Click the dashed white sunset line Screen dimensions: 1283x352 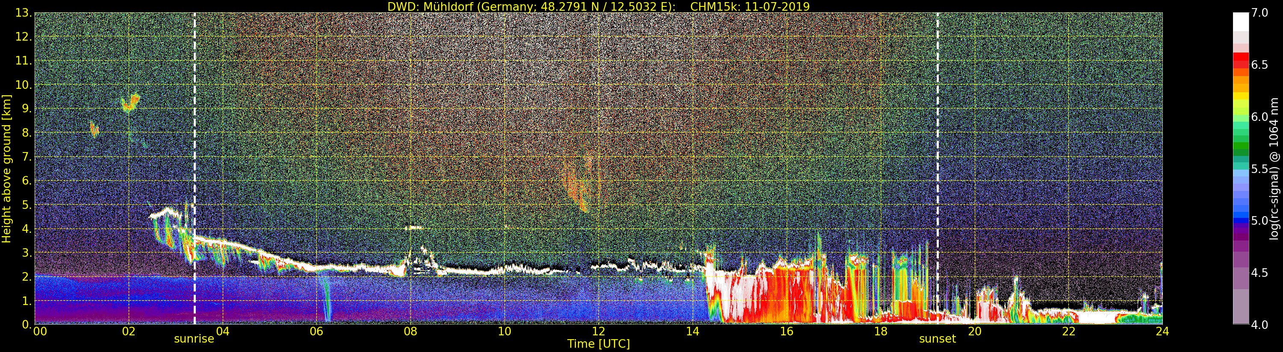[938, 168]
